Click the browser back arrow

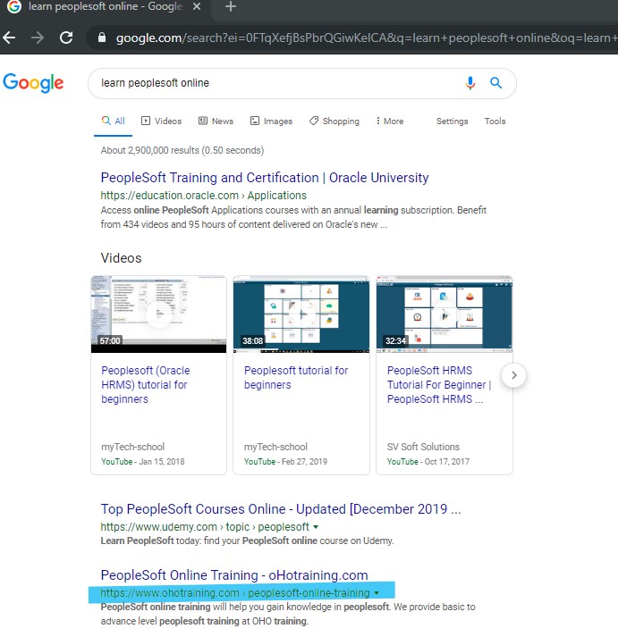(x=9, y=38)
